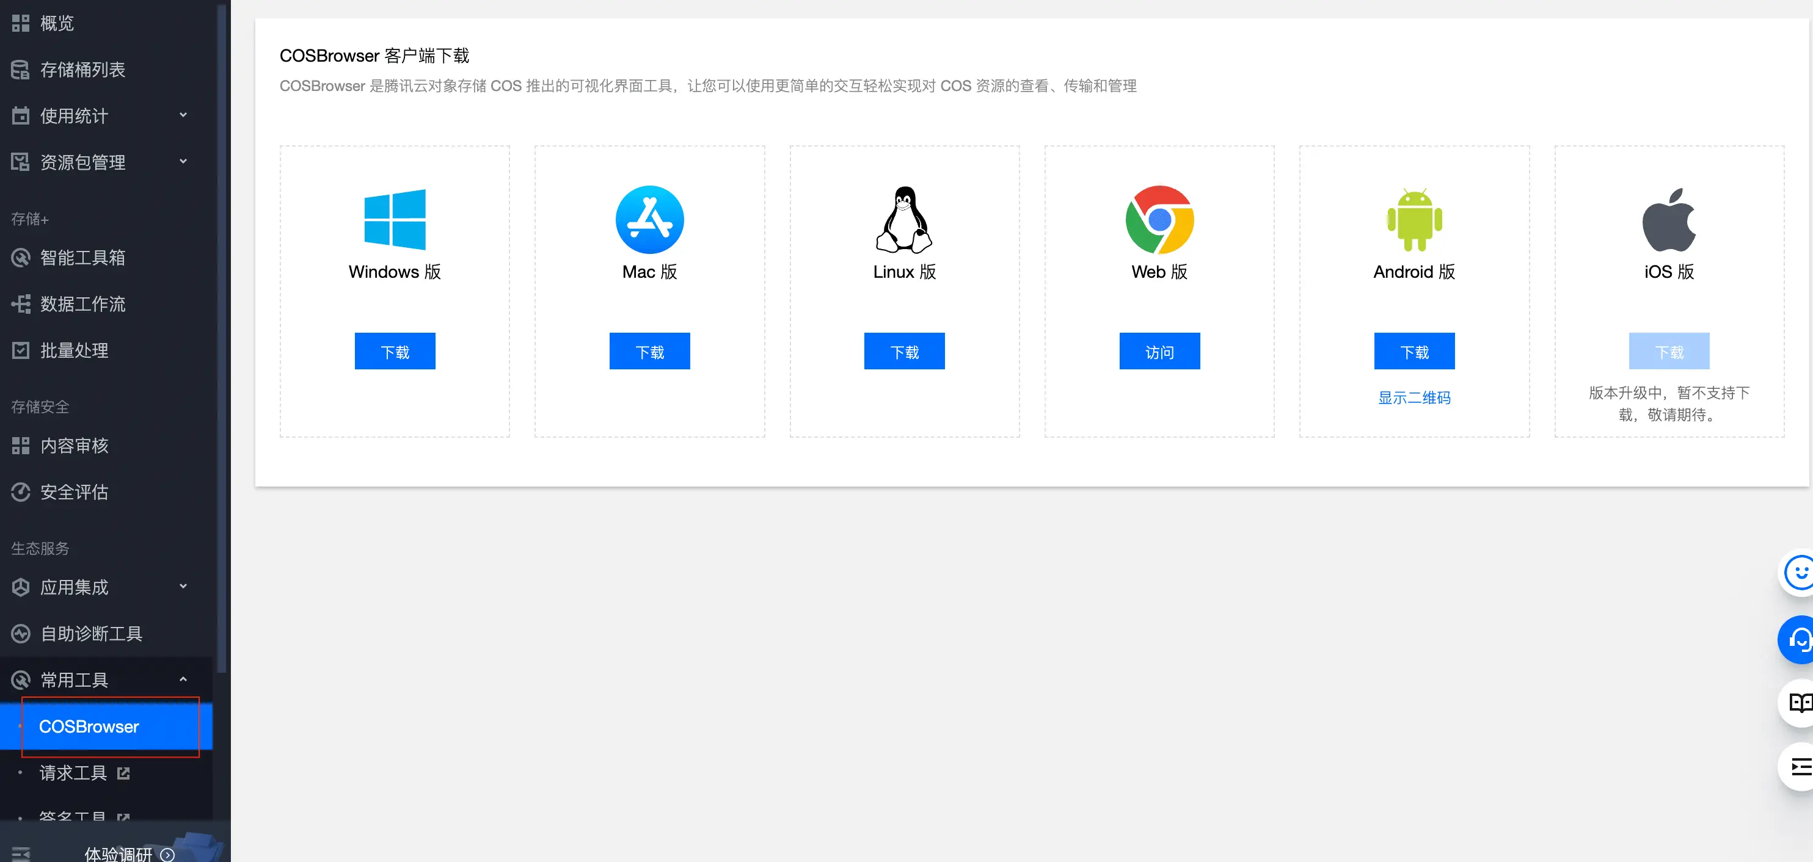This screenshot has width=1813, height=862.
Task: Collapse the sidebar with bottom-left menu icon
Action: (x=21, y=853)
